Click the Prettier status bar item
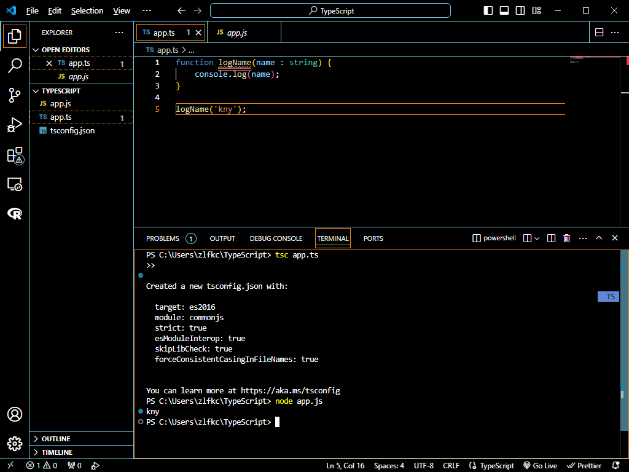The width and height of the screenshot is (629, 472). 584,466
